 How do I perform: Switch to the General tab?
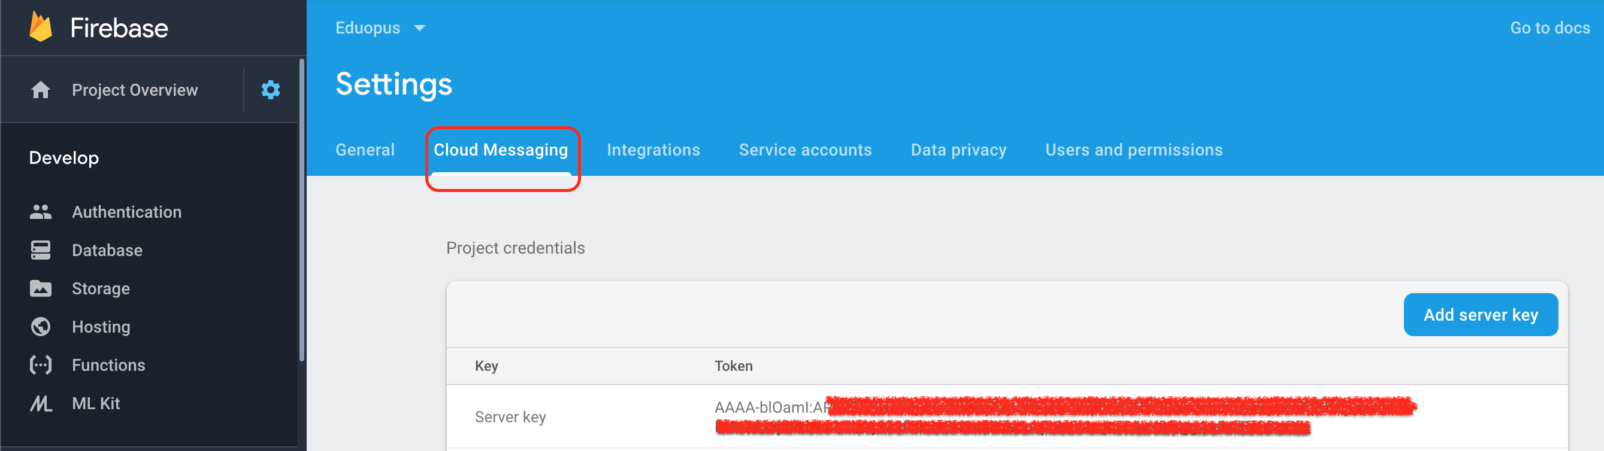[x=365, y=150]
